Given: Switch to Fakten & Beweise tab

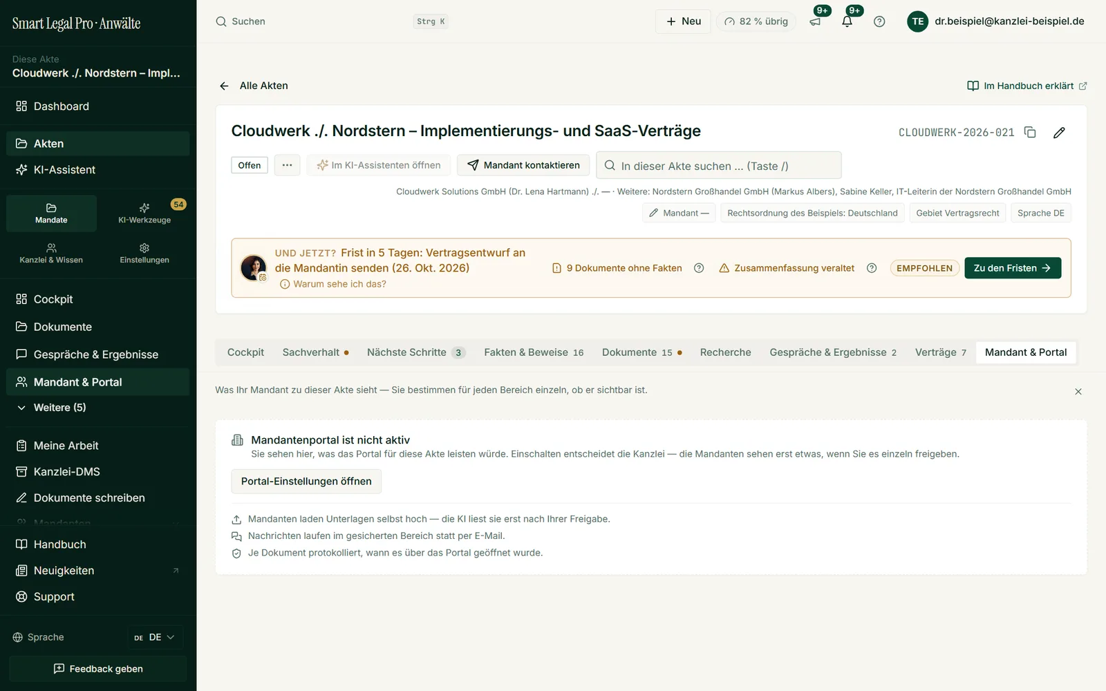Looking at the screenshot, I should pos(534,352).
